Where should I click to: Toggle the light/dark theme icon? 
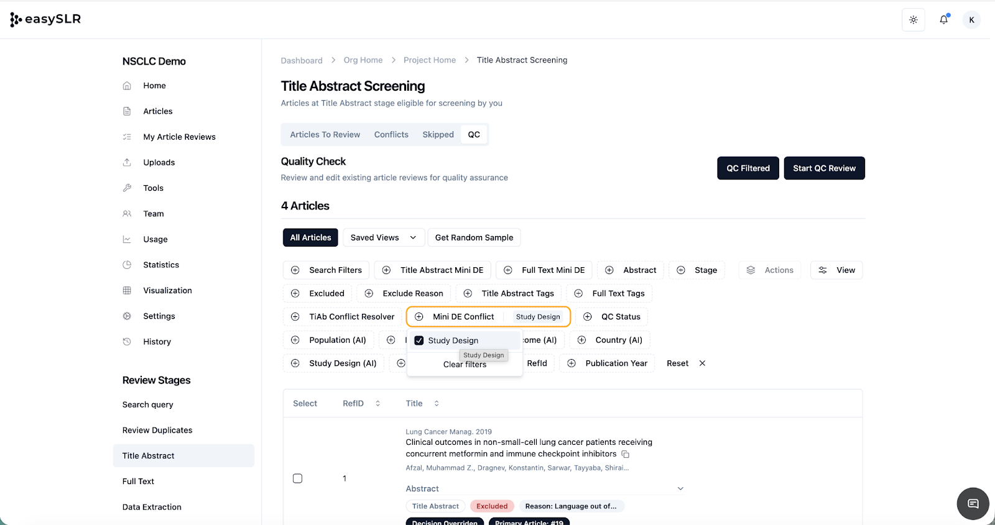point(913,20)
